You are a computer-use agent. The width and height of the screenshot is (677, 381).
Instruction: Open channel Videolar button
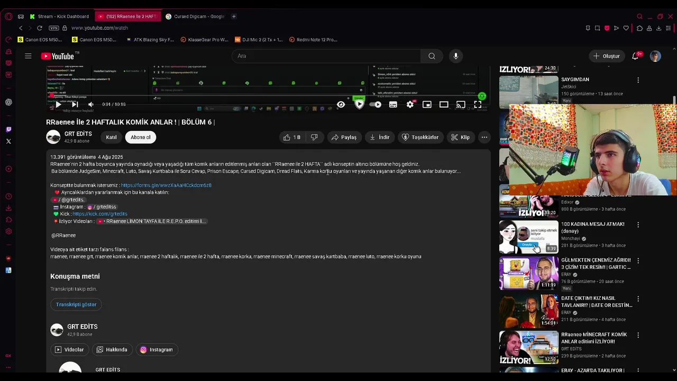(69, 350)
